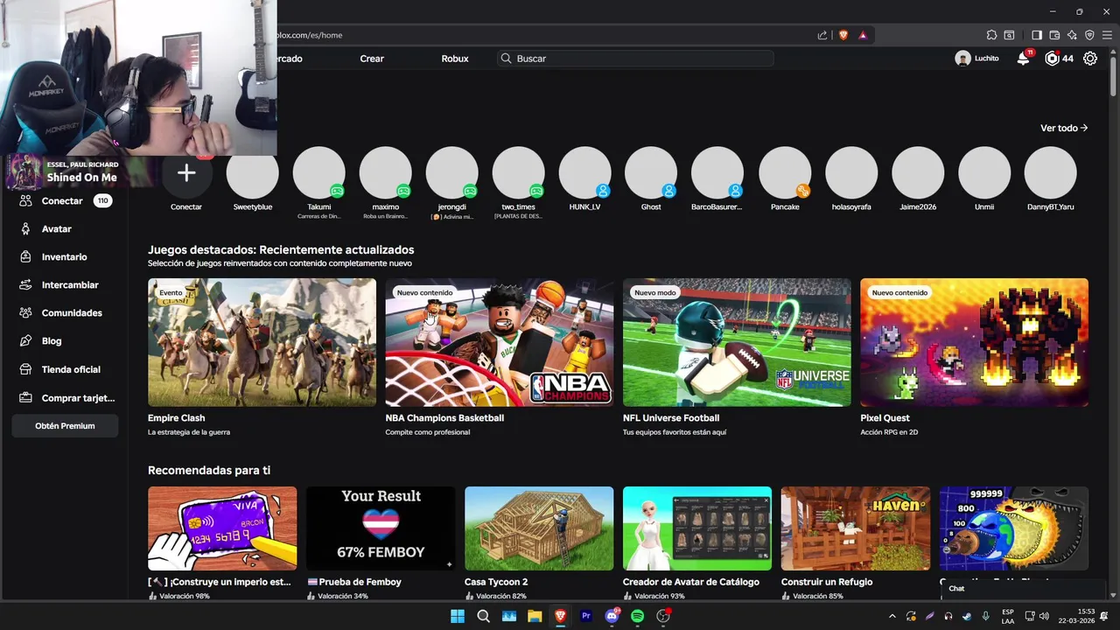The image size is (1120, 630).
Task: Open the browser hamburger menu
Action: point(1107,35)
